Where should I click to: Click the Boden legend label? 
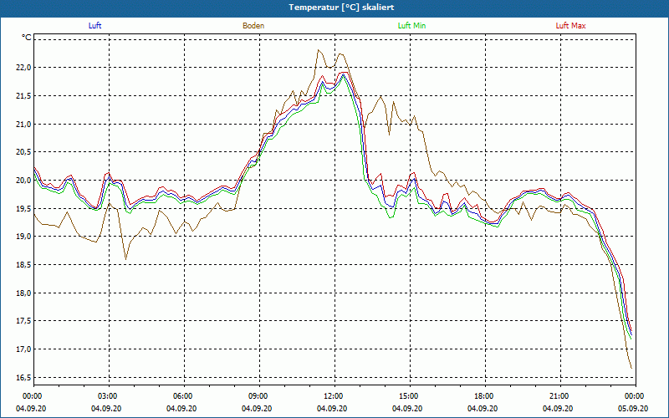[x=253, y=26]
